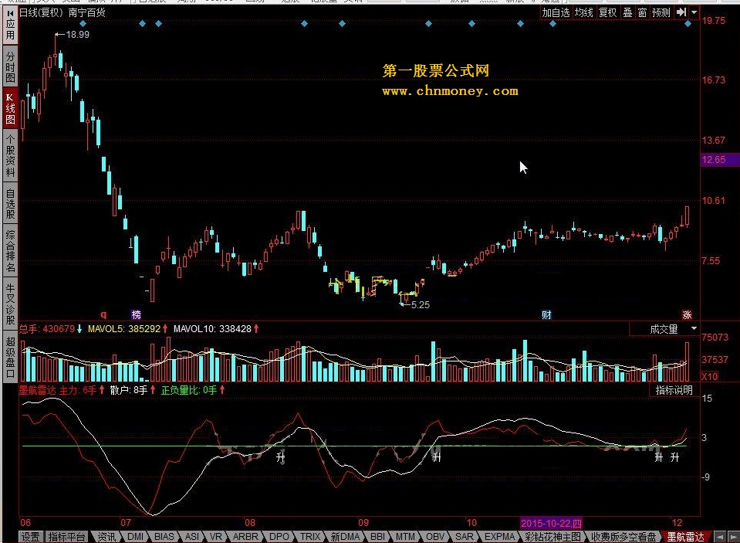The height and width of the screenshot is (543, 740).
Task: Click the 2015-10-22,四 date label
Action: 551,523
